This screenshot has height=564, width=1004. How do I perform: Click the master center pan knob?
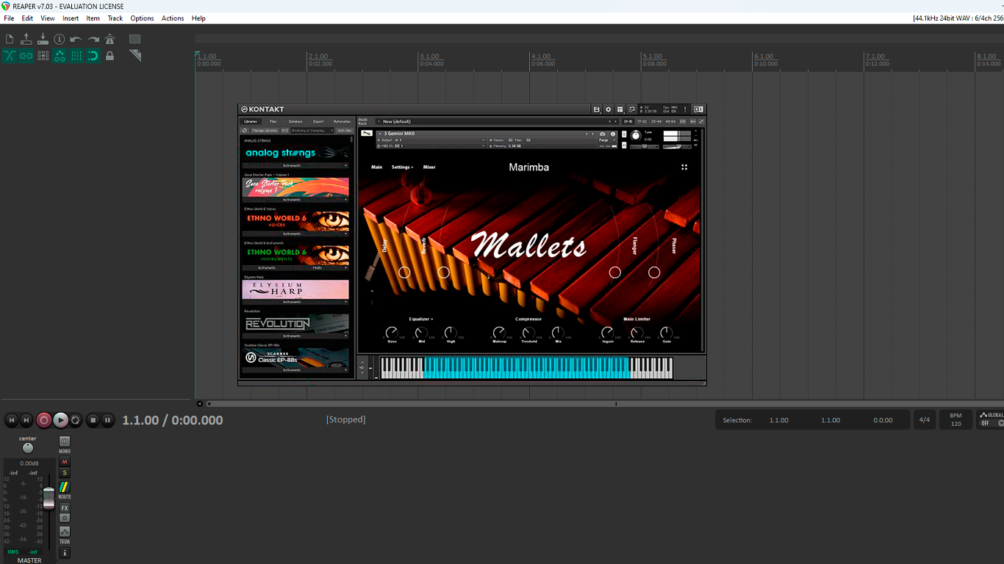coord(28,448)
